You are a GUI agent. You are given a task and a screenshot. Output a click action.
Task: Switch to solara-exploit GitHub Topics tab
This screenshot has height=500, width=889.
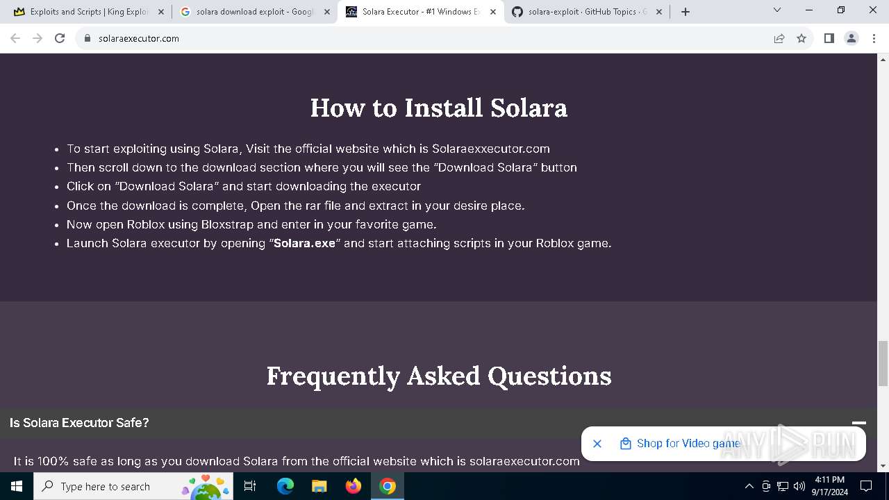tap(588, 12)
